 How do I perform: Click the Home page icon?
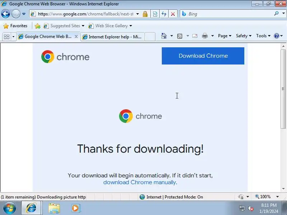click(164, 36)
